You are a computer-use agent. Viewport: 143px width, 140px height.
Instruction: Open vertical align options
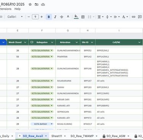109,17
